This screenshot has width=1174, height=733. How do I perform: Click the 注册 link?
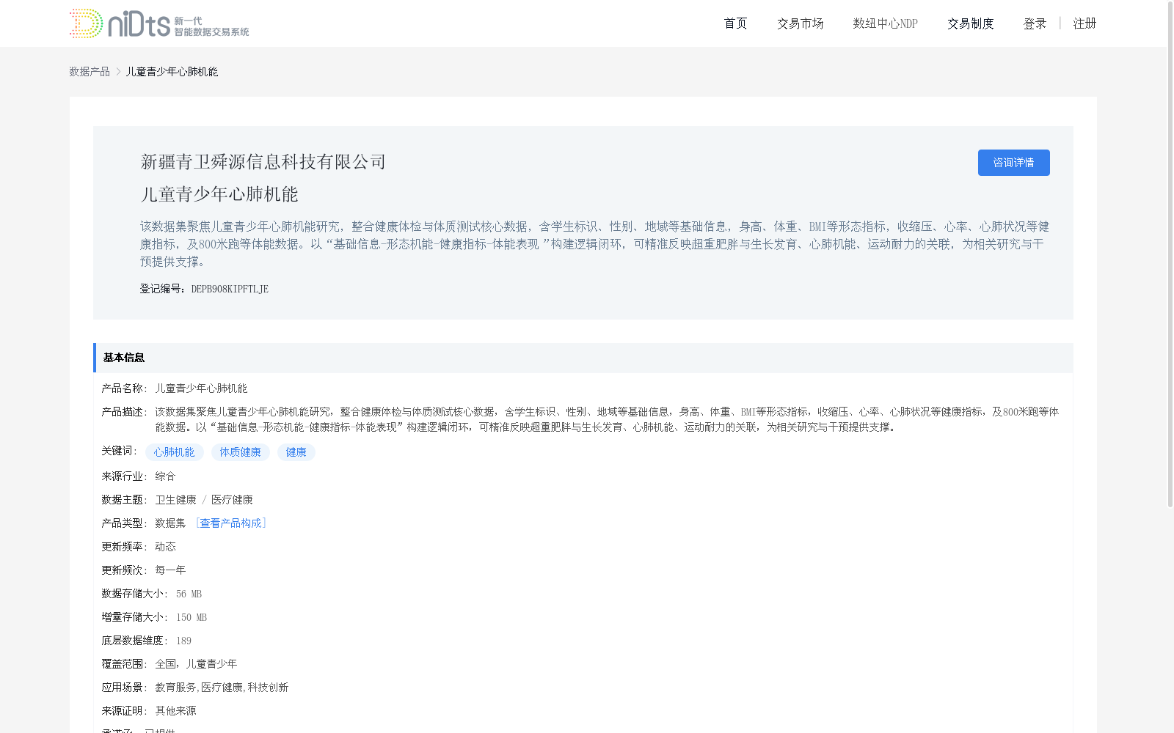1084,23
